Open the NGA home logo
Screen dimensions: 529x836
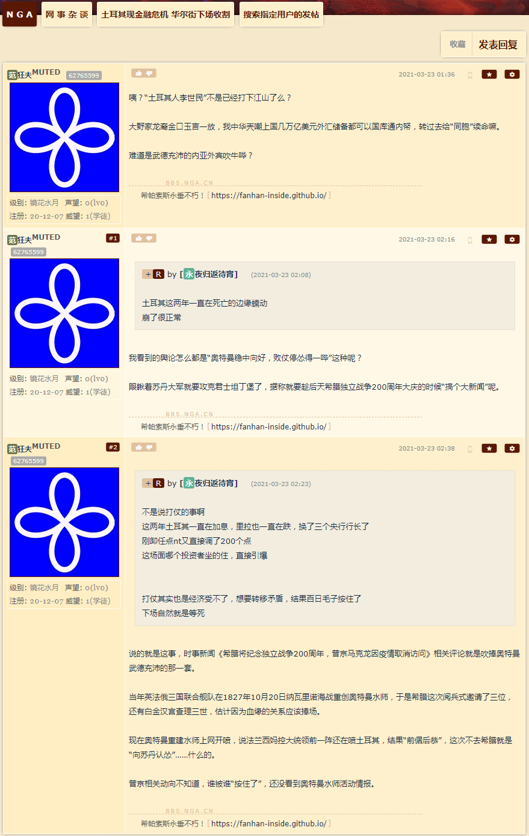pos(20,14)
